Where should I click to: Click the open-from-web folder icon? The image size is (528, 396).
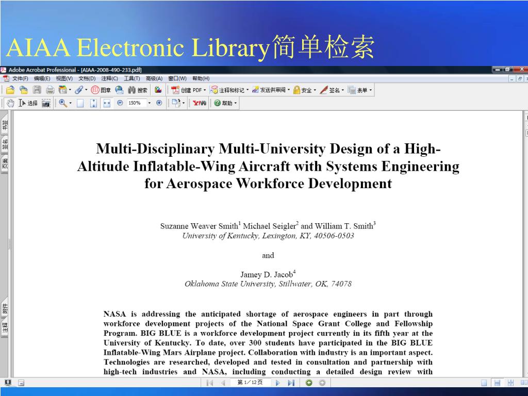point(23,90)
